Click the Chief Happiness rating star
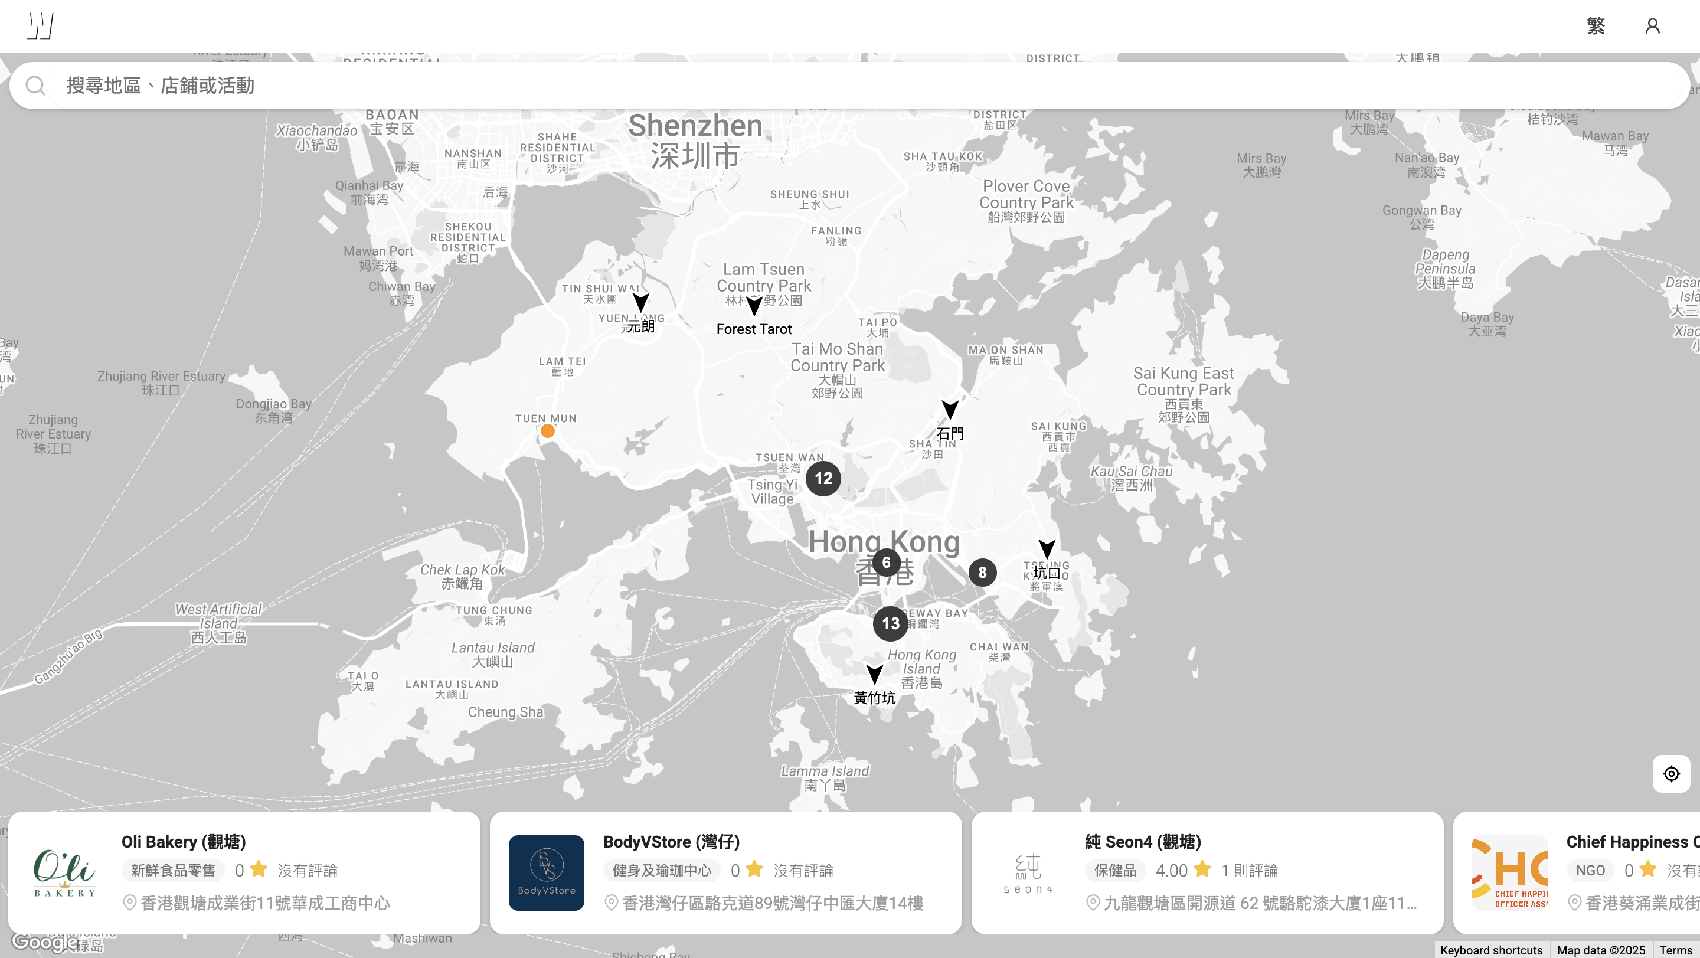The height and width of the screenshot is (958, 1700). [1648, 869]
